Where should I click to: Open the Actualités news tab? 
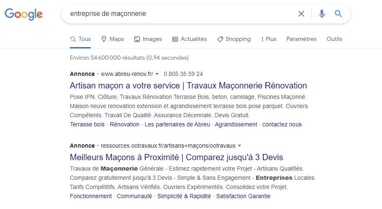click(x=189, y=39)
